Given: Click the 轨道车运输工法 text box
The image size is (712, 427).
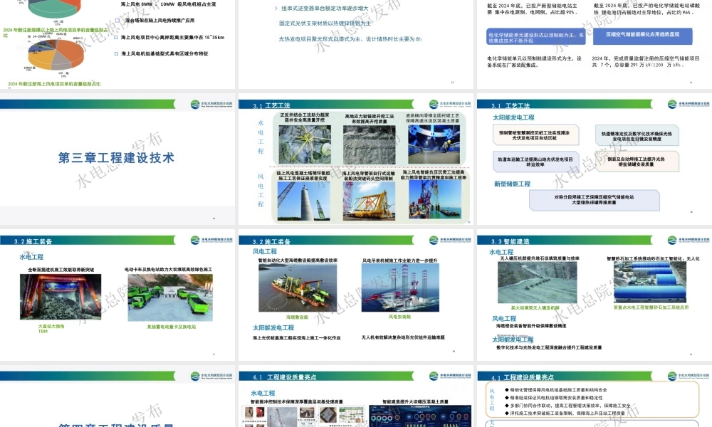Looking at the screenshot, I should tap(536, 162).
